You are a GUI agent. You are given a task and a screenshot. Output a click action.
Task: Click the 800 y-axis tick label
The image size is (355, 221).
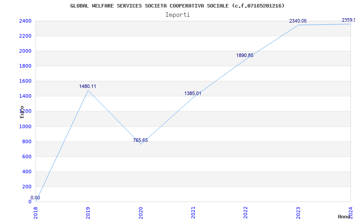(27, 141)
